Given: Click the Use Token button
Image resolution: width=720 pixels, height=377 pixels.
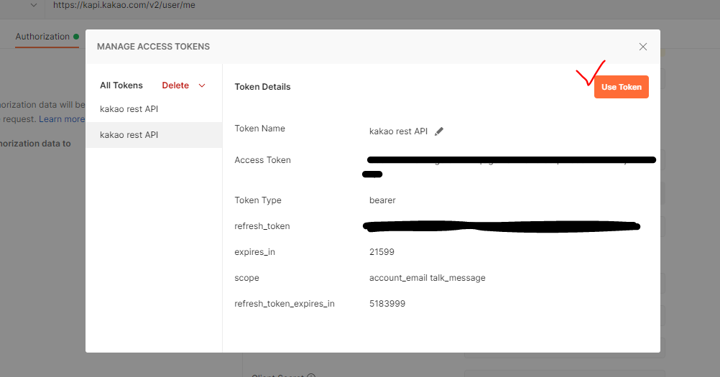Looking at the screenshot, I should coord(622,87).
